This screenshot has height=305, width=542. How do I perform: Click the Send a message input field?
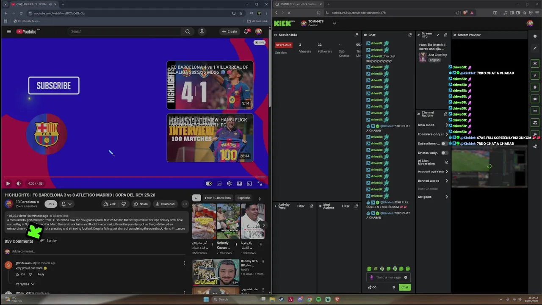pyautogui.click(x=388, y=277)
